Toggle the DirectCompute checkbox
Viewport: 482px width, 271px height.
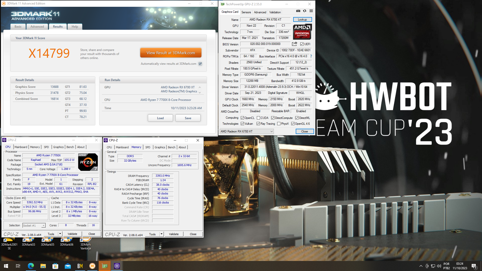coord(273,118)
